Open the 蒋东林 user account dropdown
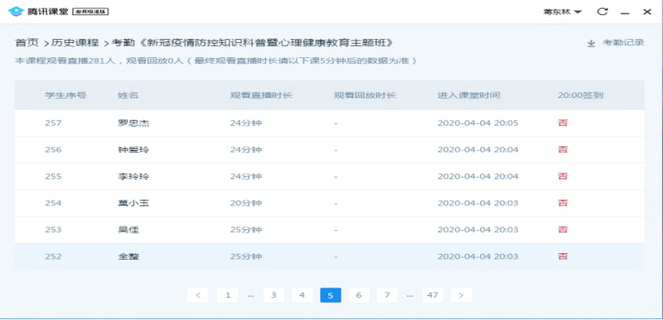 pyautogui.click(x=562, y=12)
